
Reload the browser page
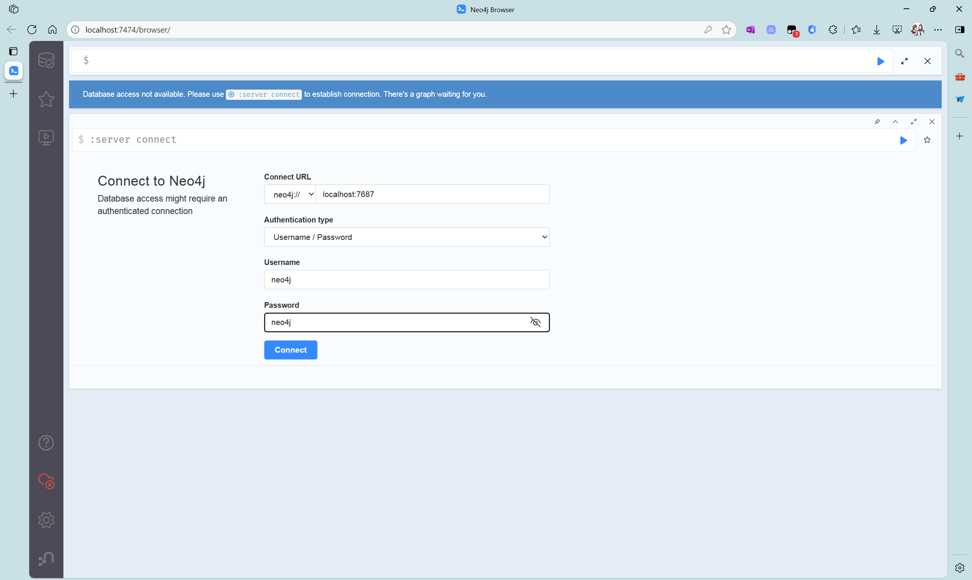(32, 30)
